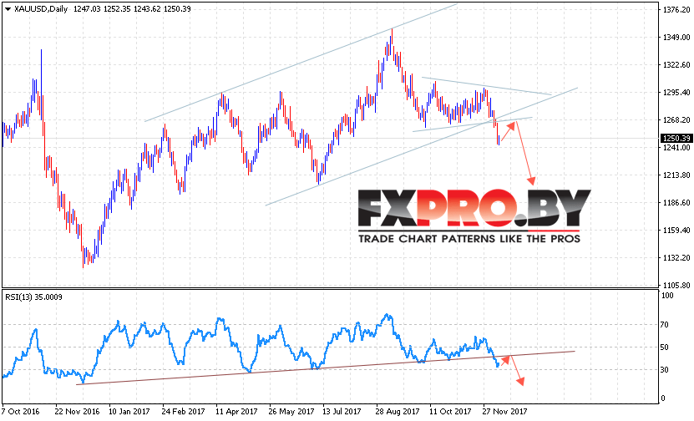The image size is (694, 421).
Task: Click the RSI scale label 70
Action: pos(664,324)
